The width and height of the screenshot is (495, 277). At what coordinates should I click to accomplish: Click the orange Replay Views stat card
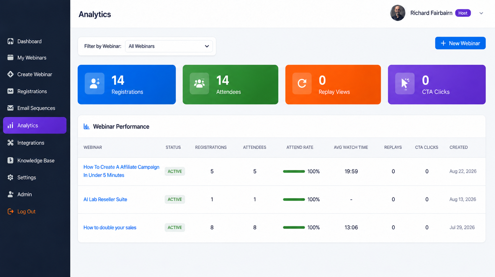(333, 84)
